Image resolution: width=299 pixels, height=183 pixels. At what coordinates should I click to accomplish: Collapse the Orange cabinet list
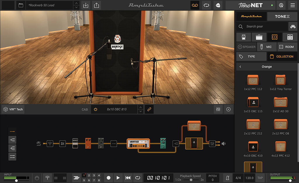(x=240, y=66)
